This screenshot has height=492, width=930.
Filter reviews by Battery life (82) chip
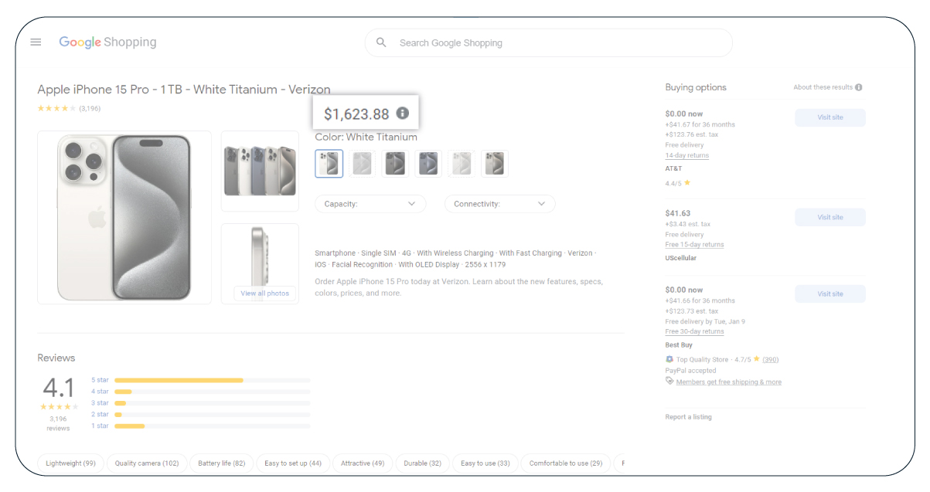[221, 463]
